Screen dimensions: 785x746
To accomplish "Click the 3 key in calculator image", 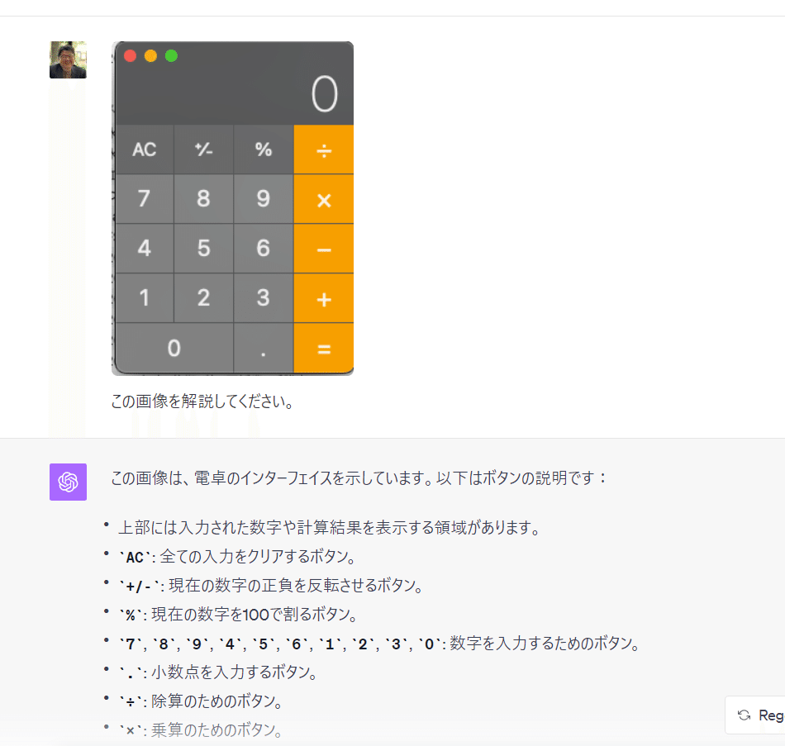I will (264, 298).
